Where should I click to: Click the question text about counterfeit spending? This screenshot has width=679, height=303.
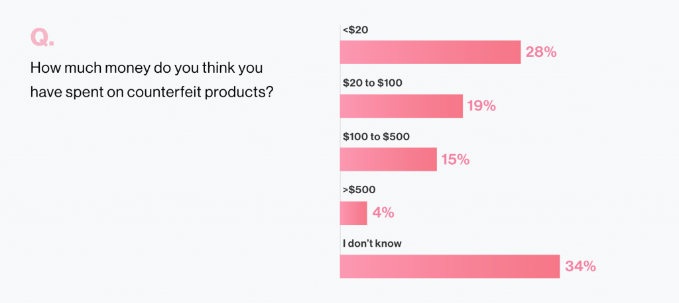(x=153, y=80)
